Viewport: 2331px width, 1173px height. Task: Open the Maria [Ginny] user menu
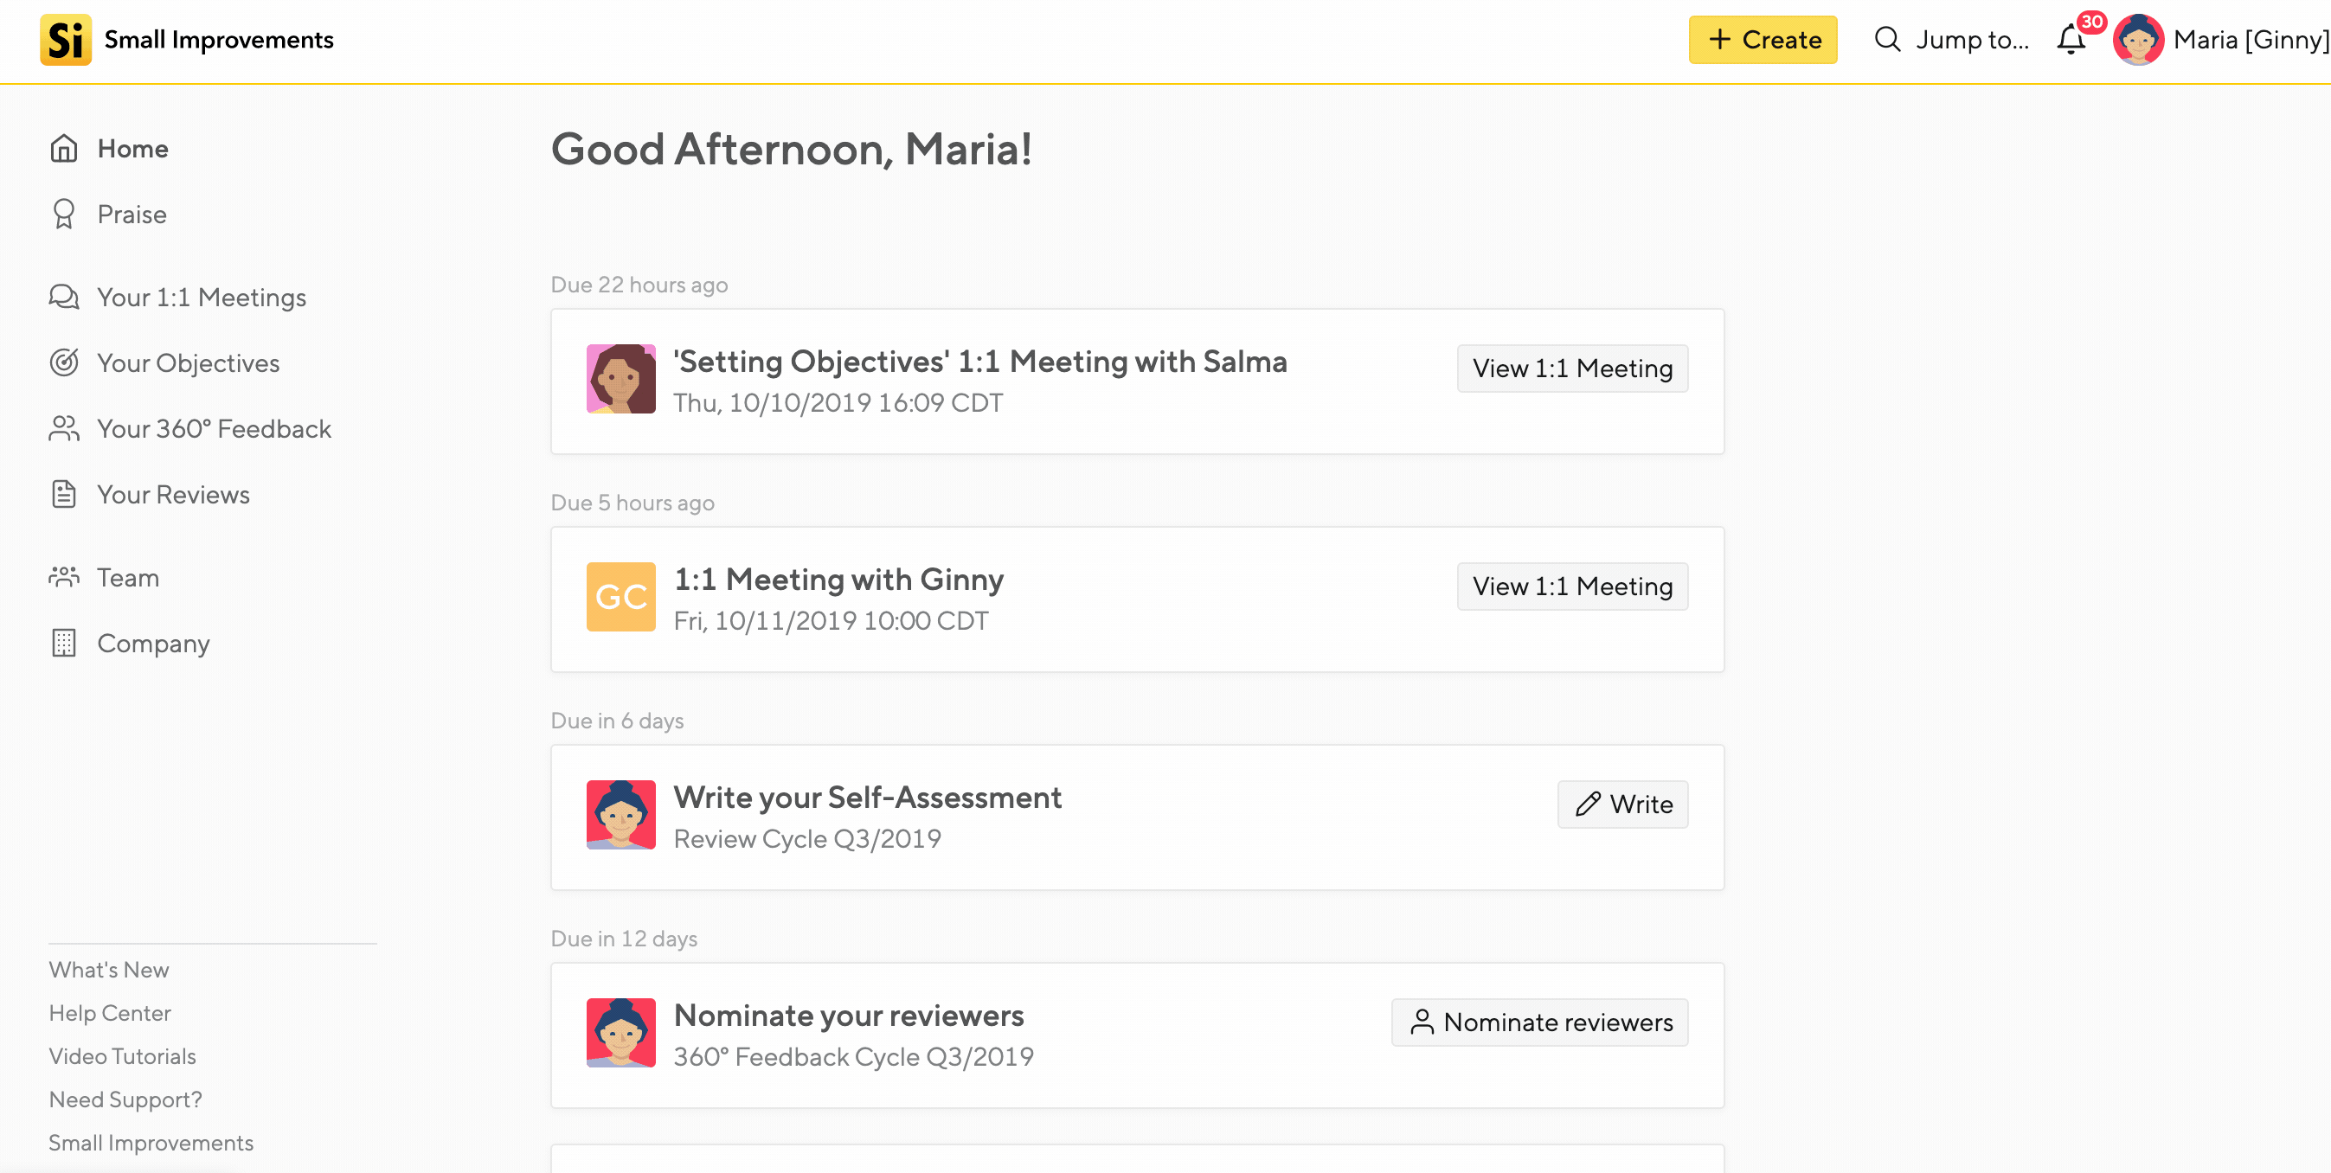2221,40
